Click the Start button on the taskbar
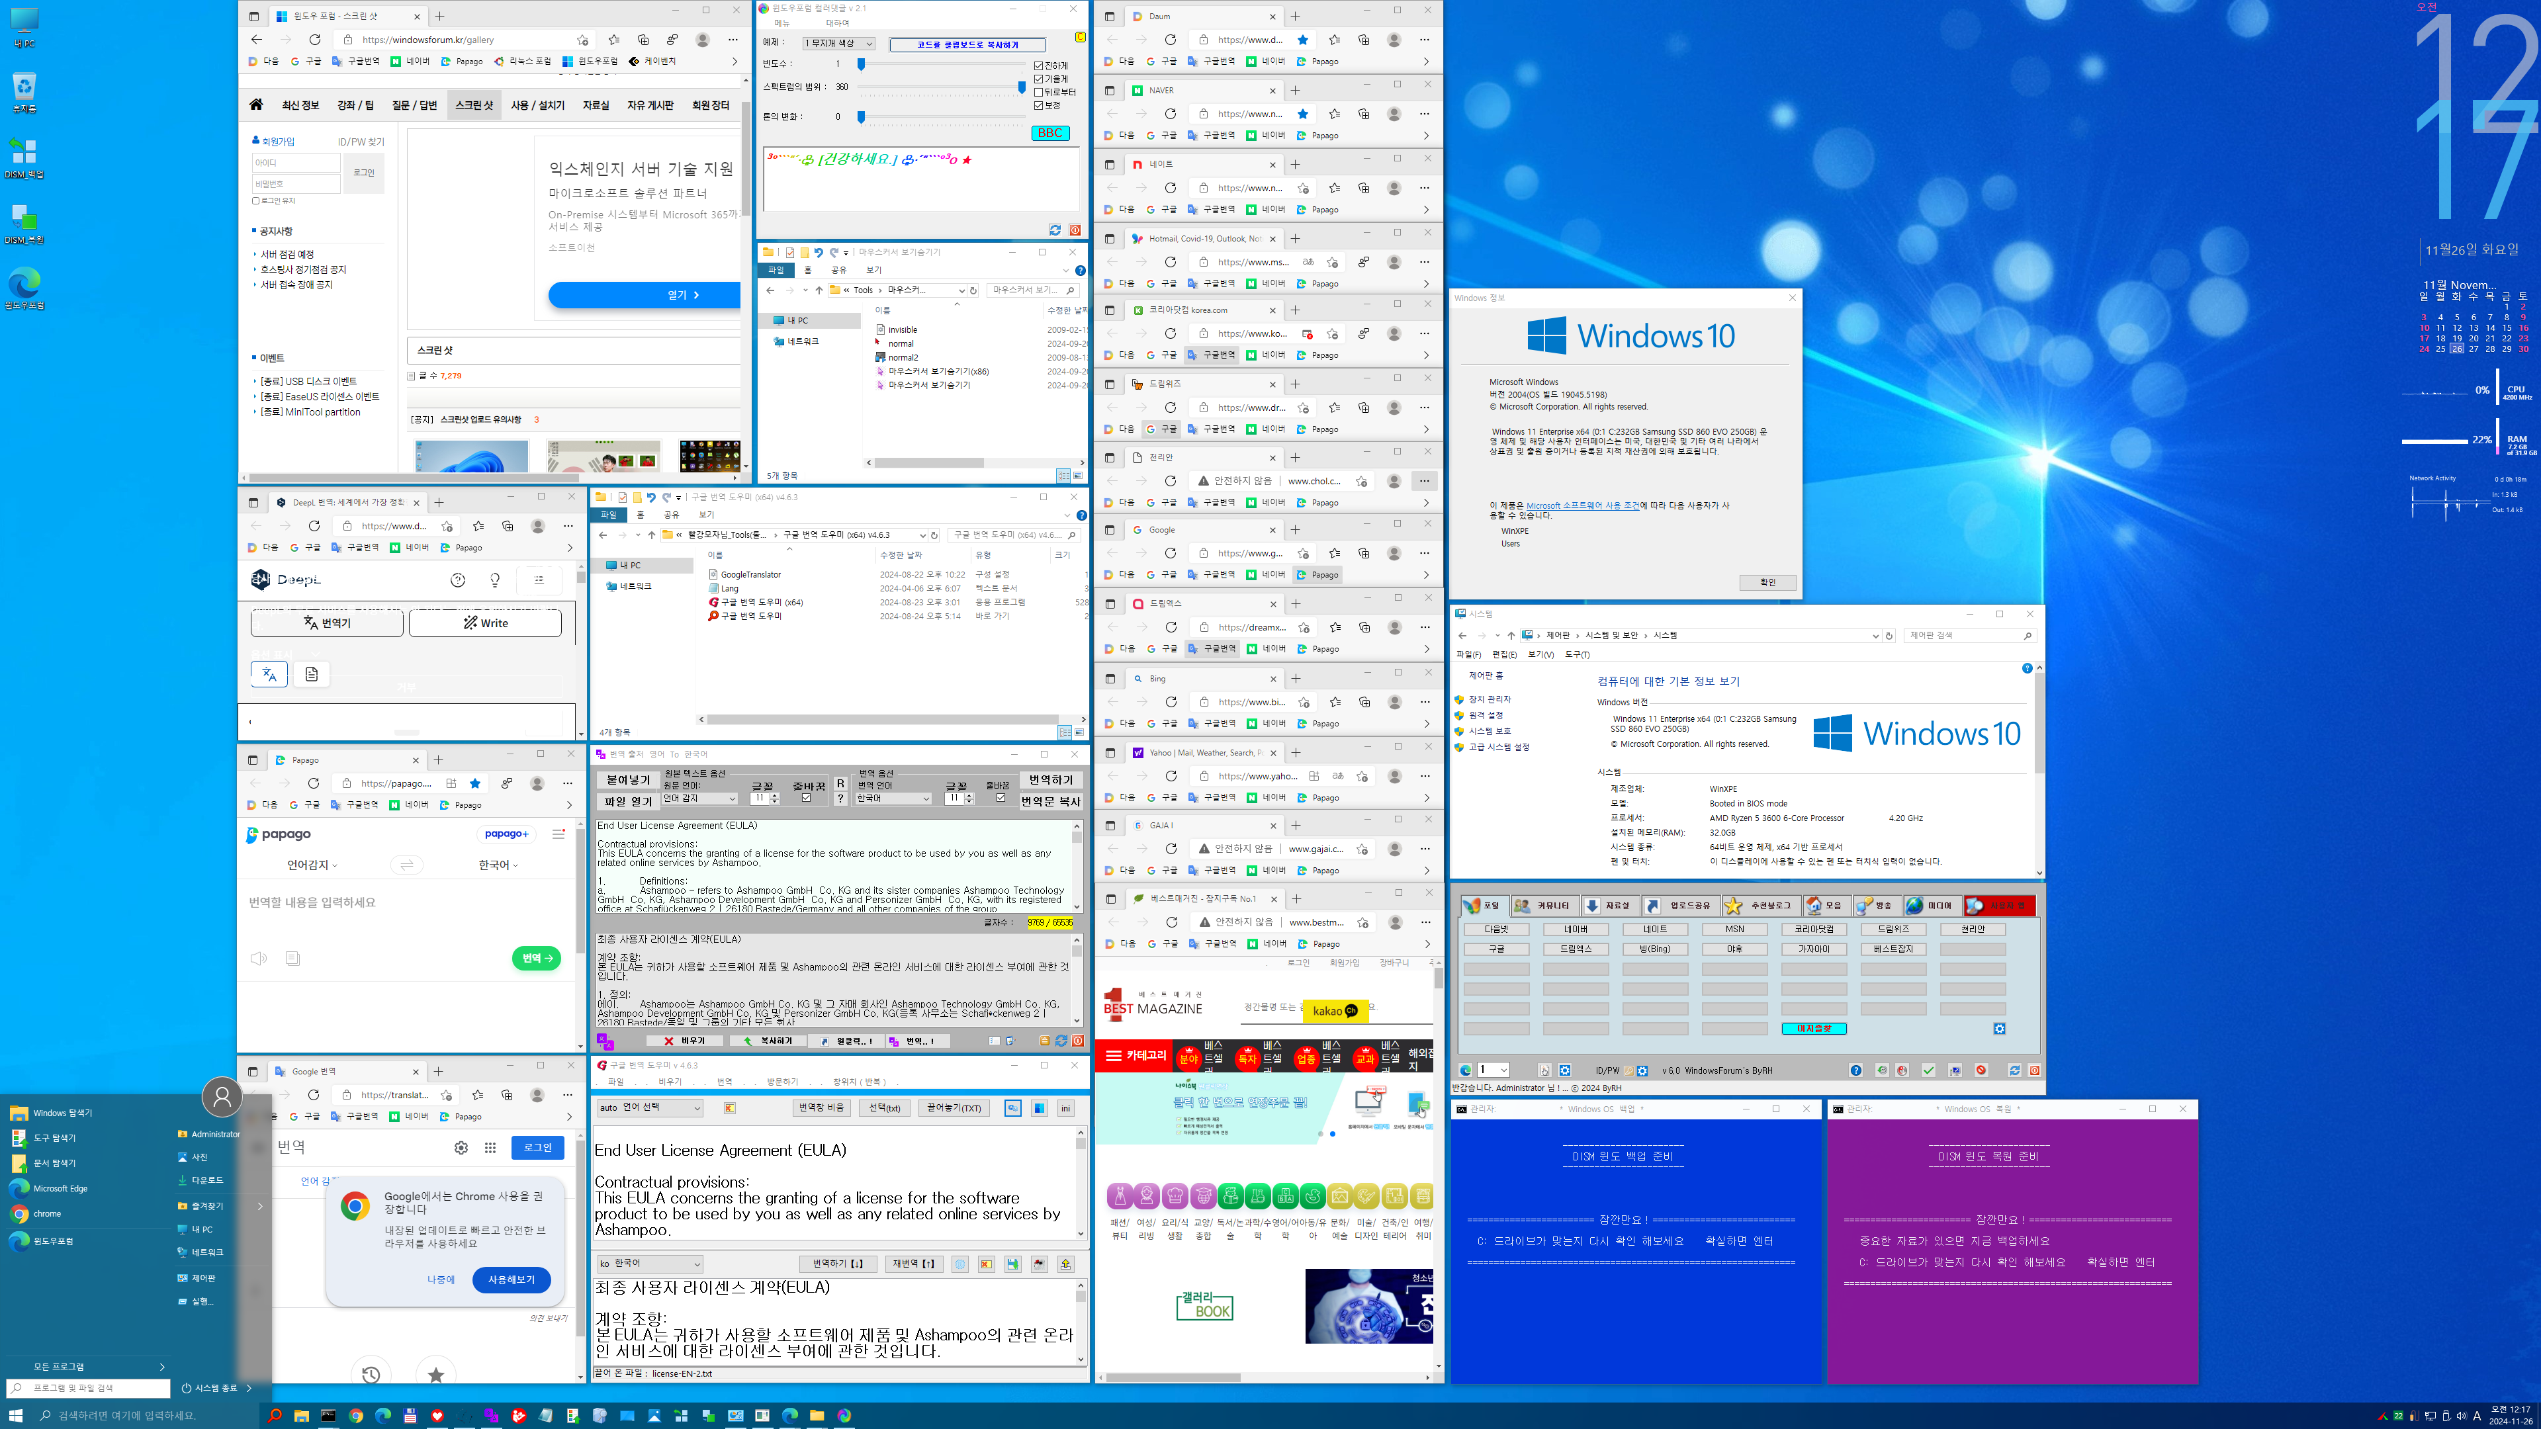This screenshot has width=2541, height=1429. coord(16,1415)
